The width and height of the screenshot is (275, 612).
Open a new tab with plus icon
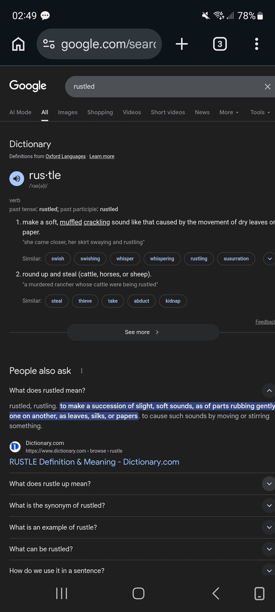click(x=182, y=44)
